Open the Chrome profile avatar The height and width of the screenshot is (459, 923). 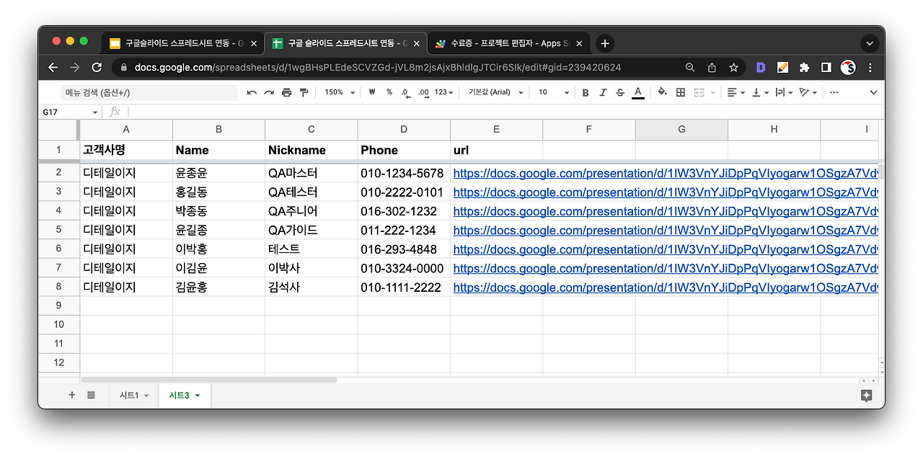click(x=848, y=67)
